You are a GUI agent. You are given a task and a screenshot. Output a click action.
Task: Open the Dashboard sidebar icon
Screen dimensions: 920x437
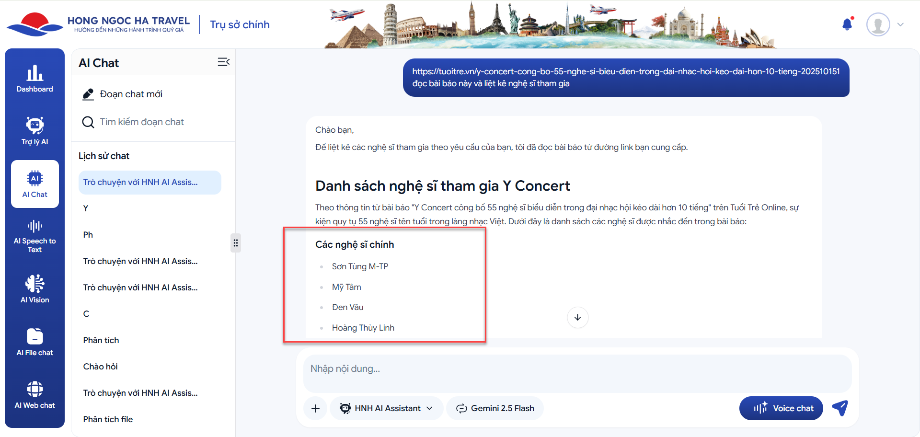click(34, 79)
